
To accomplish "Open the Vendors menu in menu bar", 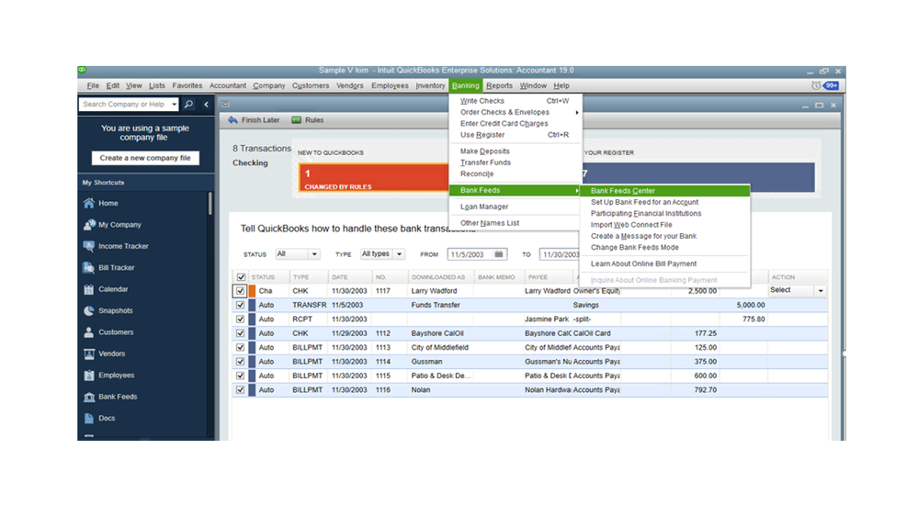I will tap(350, 85).
